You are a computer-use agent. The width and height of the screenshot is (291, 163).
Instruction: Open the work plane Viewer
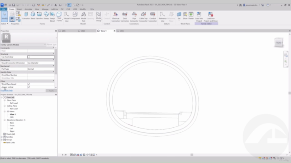(191, 16)
